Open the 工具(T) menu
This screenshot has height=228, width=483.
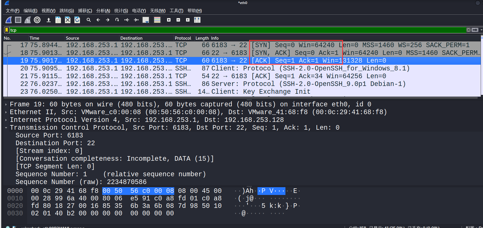click(177, 11)
